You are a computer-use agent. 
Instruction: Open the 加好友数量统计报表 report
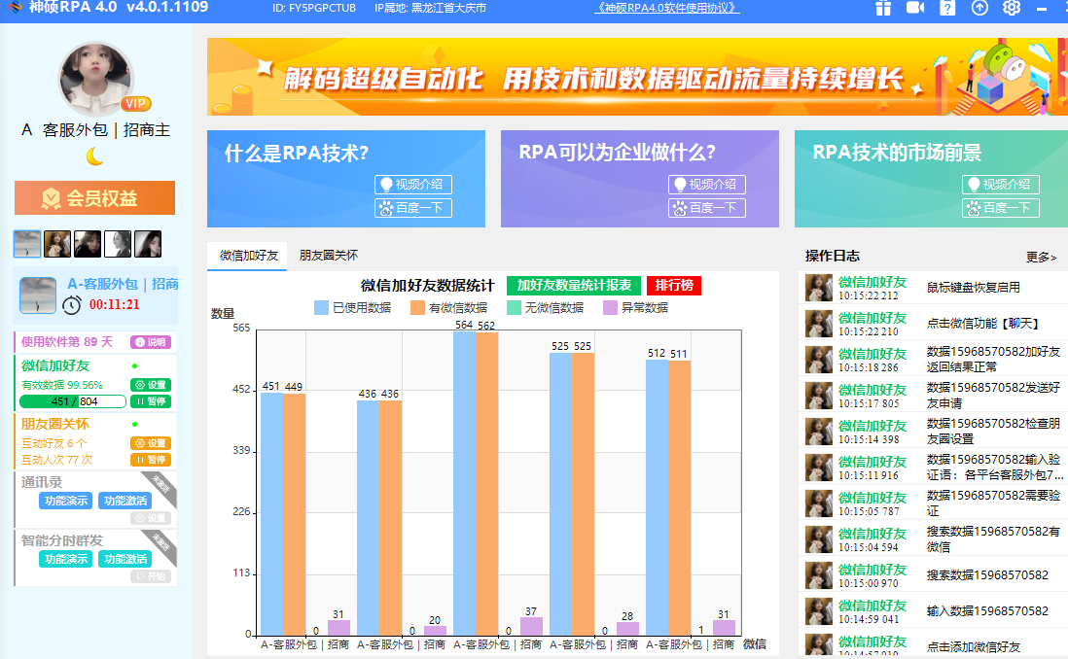click(x=574, y=285)
